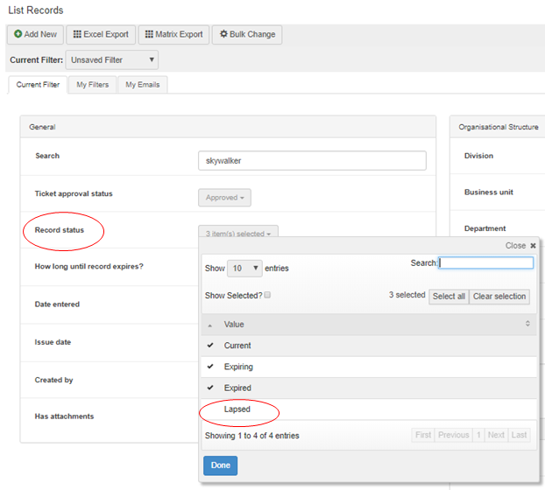Open the Current Filter dropdown

(x=112, y=60)
